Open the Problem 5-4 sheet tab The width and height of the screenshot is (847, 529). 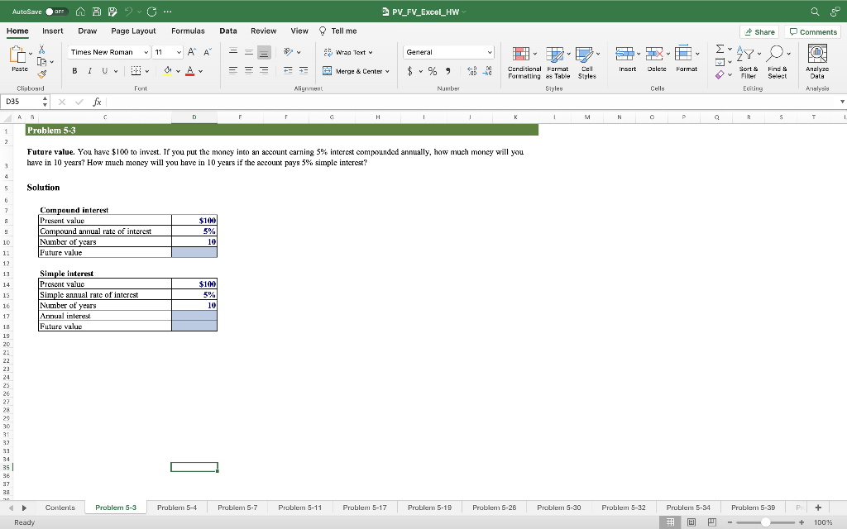point(177,508)
